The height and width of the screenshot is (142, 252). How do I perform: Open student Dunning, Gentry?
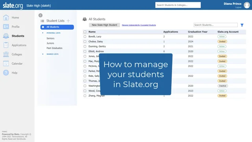coord(97,47)
